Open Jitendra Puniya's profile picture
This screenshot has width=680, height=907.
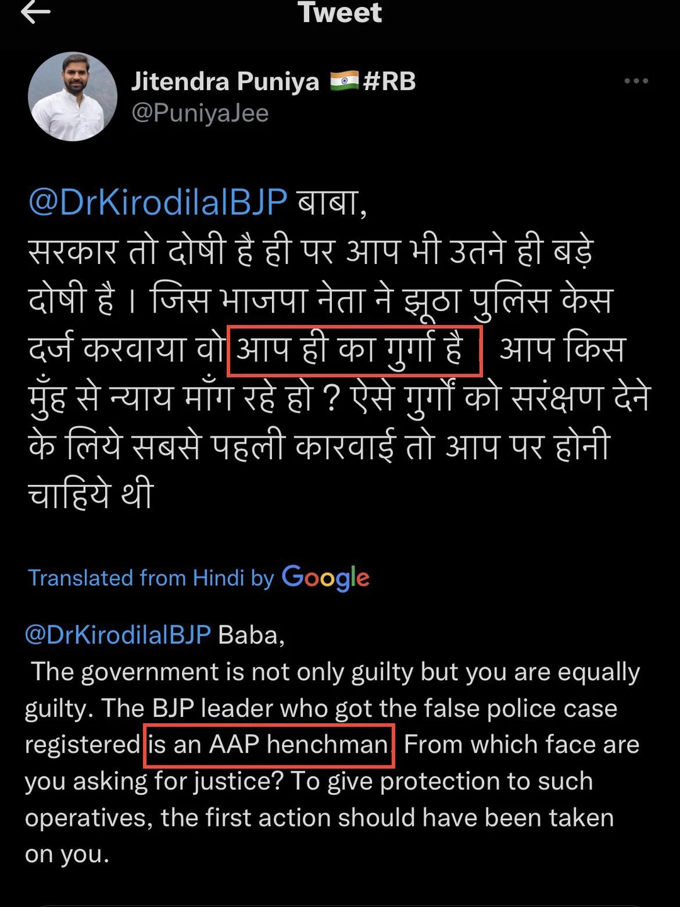coord(72,96)
